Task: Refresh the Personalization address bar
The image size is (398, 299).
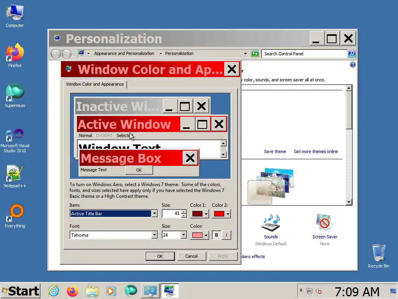Action: (255, 54)
